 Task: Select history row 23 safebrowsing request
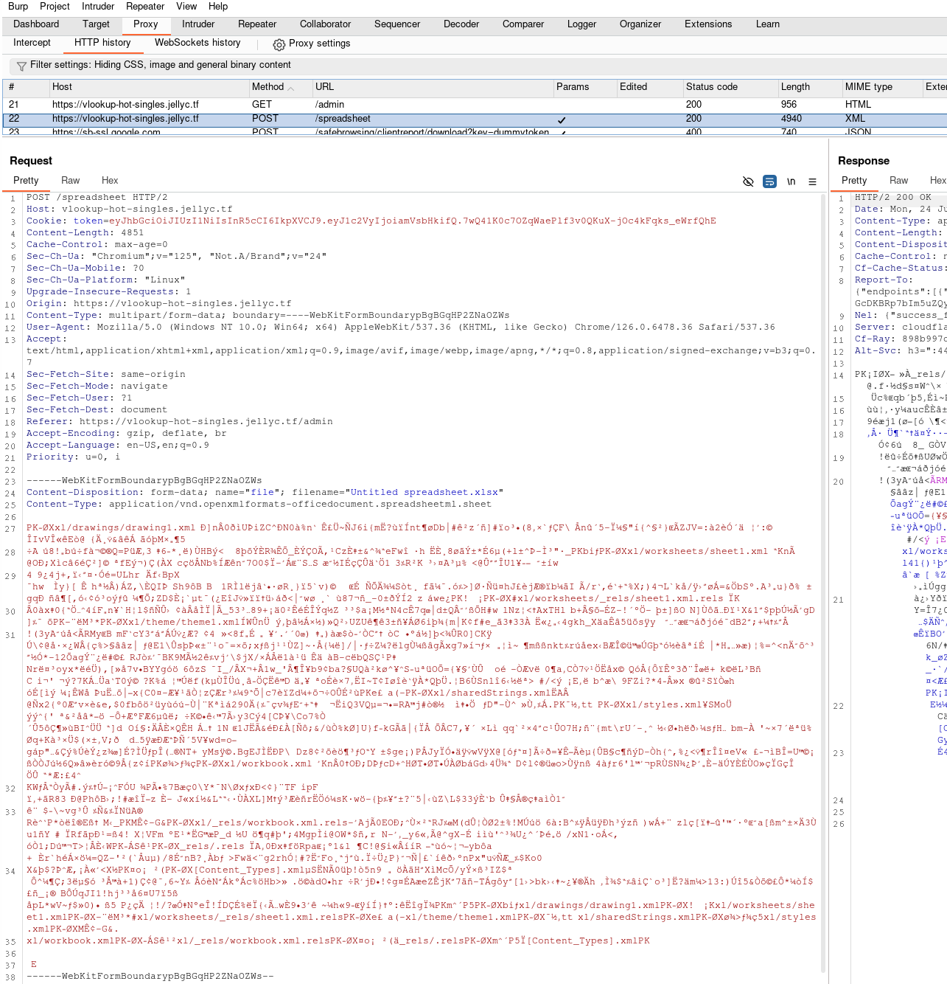click(x=475, y=132)
